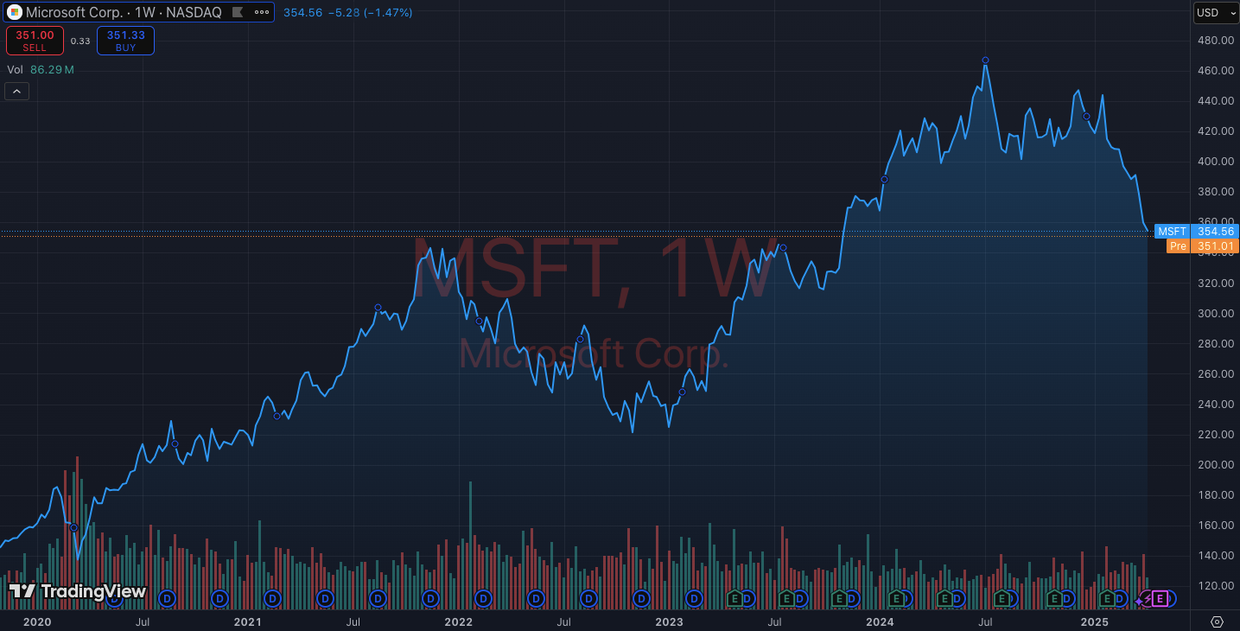Click the SELL 351.00 button

pos(35,41)
